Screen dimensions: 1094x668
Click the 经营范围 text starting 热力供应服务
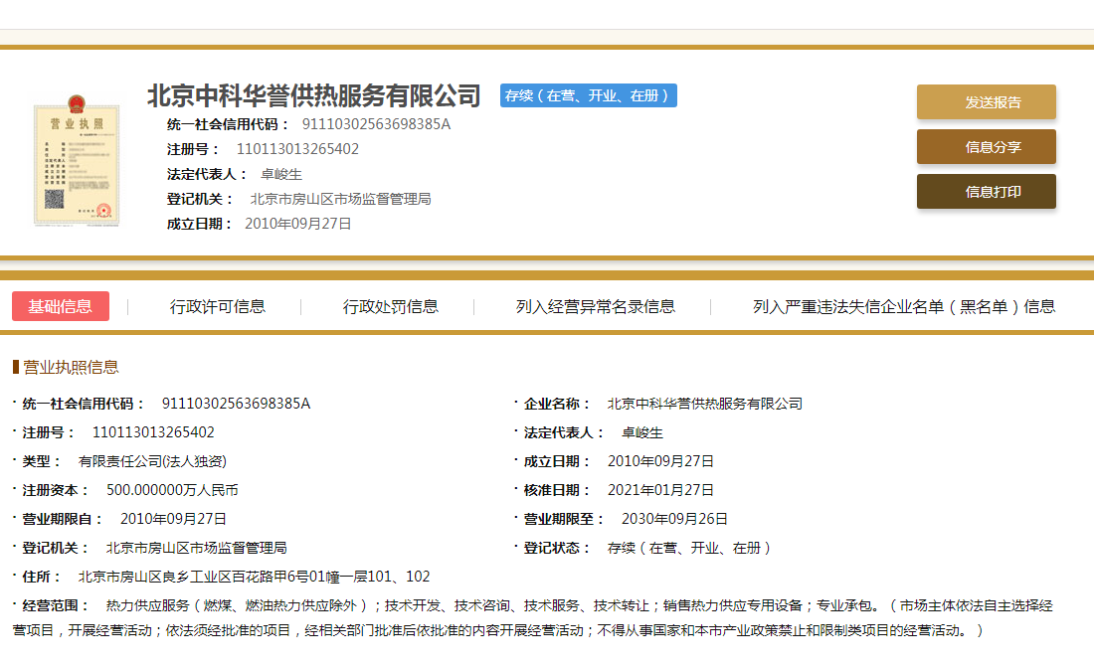[x=532, y=617]
